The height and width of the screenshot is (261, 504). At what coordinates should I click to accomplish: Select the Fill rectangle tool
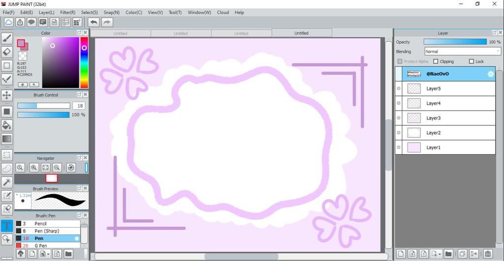click(x=7, y=112)
